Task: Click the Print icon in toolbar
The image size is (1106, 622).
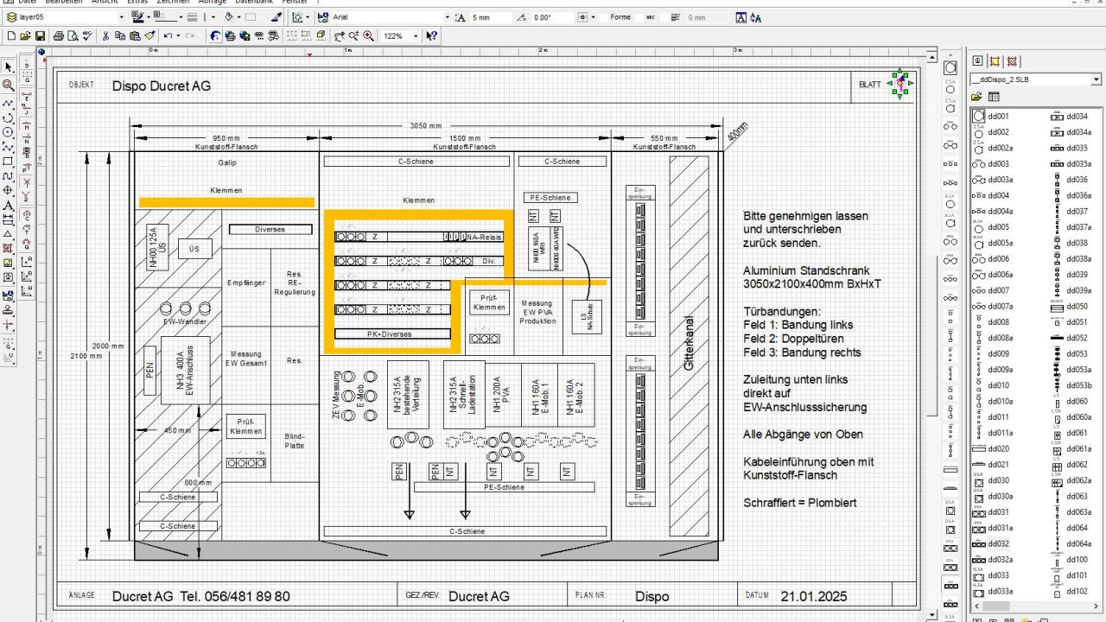Action: [x=59, y=36]
